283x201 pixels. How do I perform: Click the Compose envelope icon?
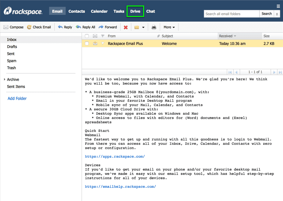point(6,27)
